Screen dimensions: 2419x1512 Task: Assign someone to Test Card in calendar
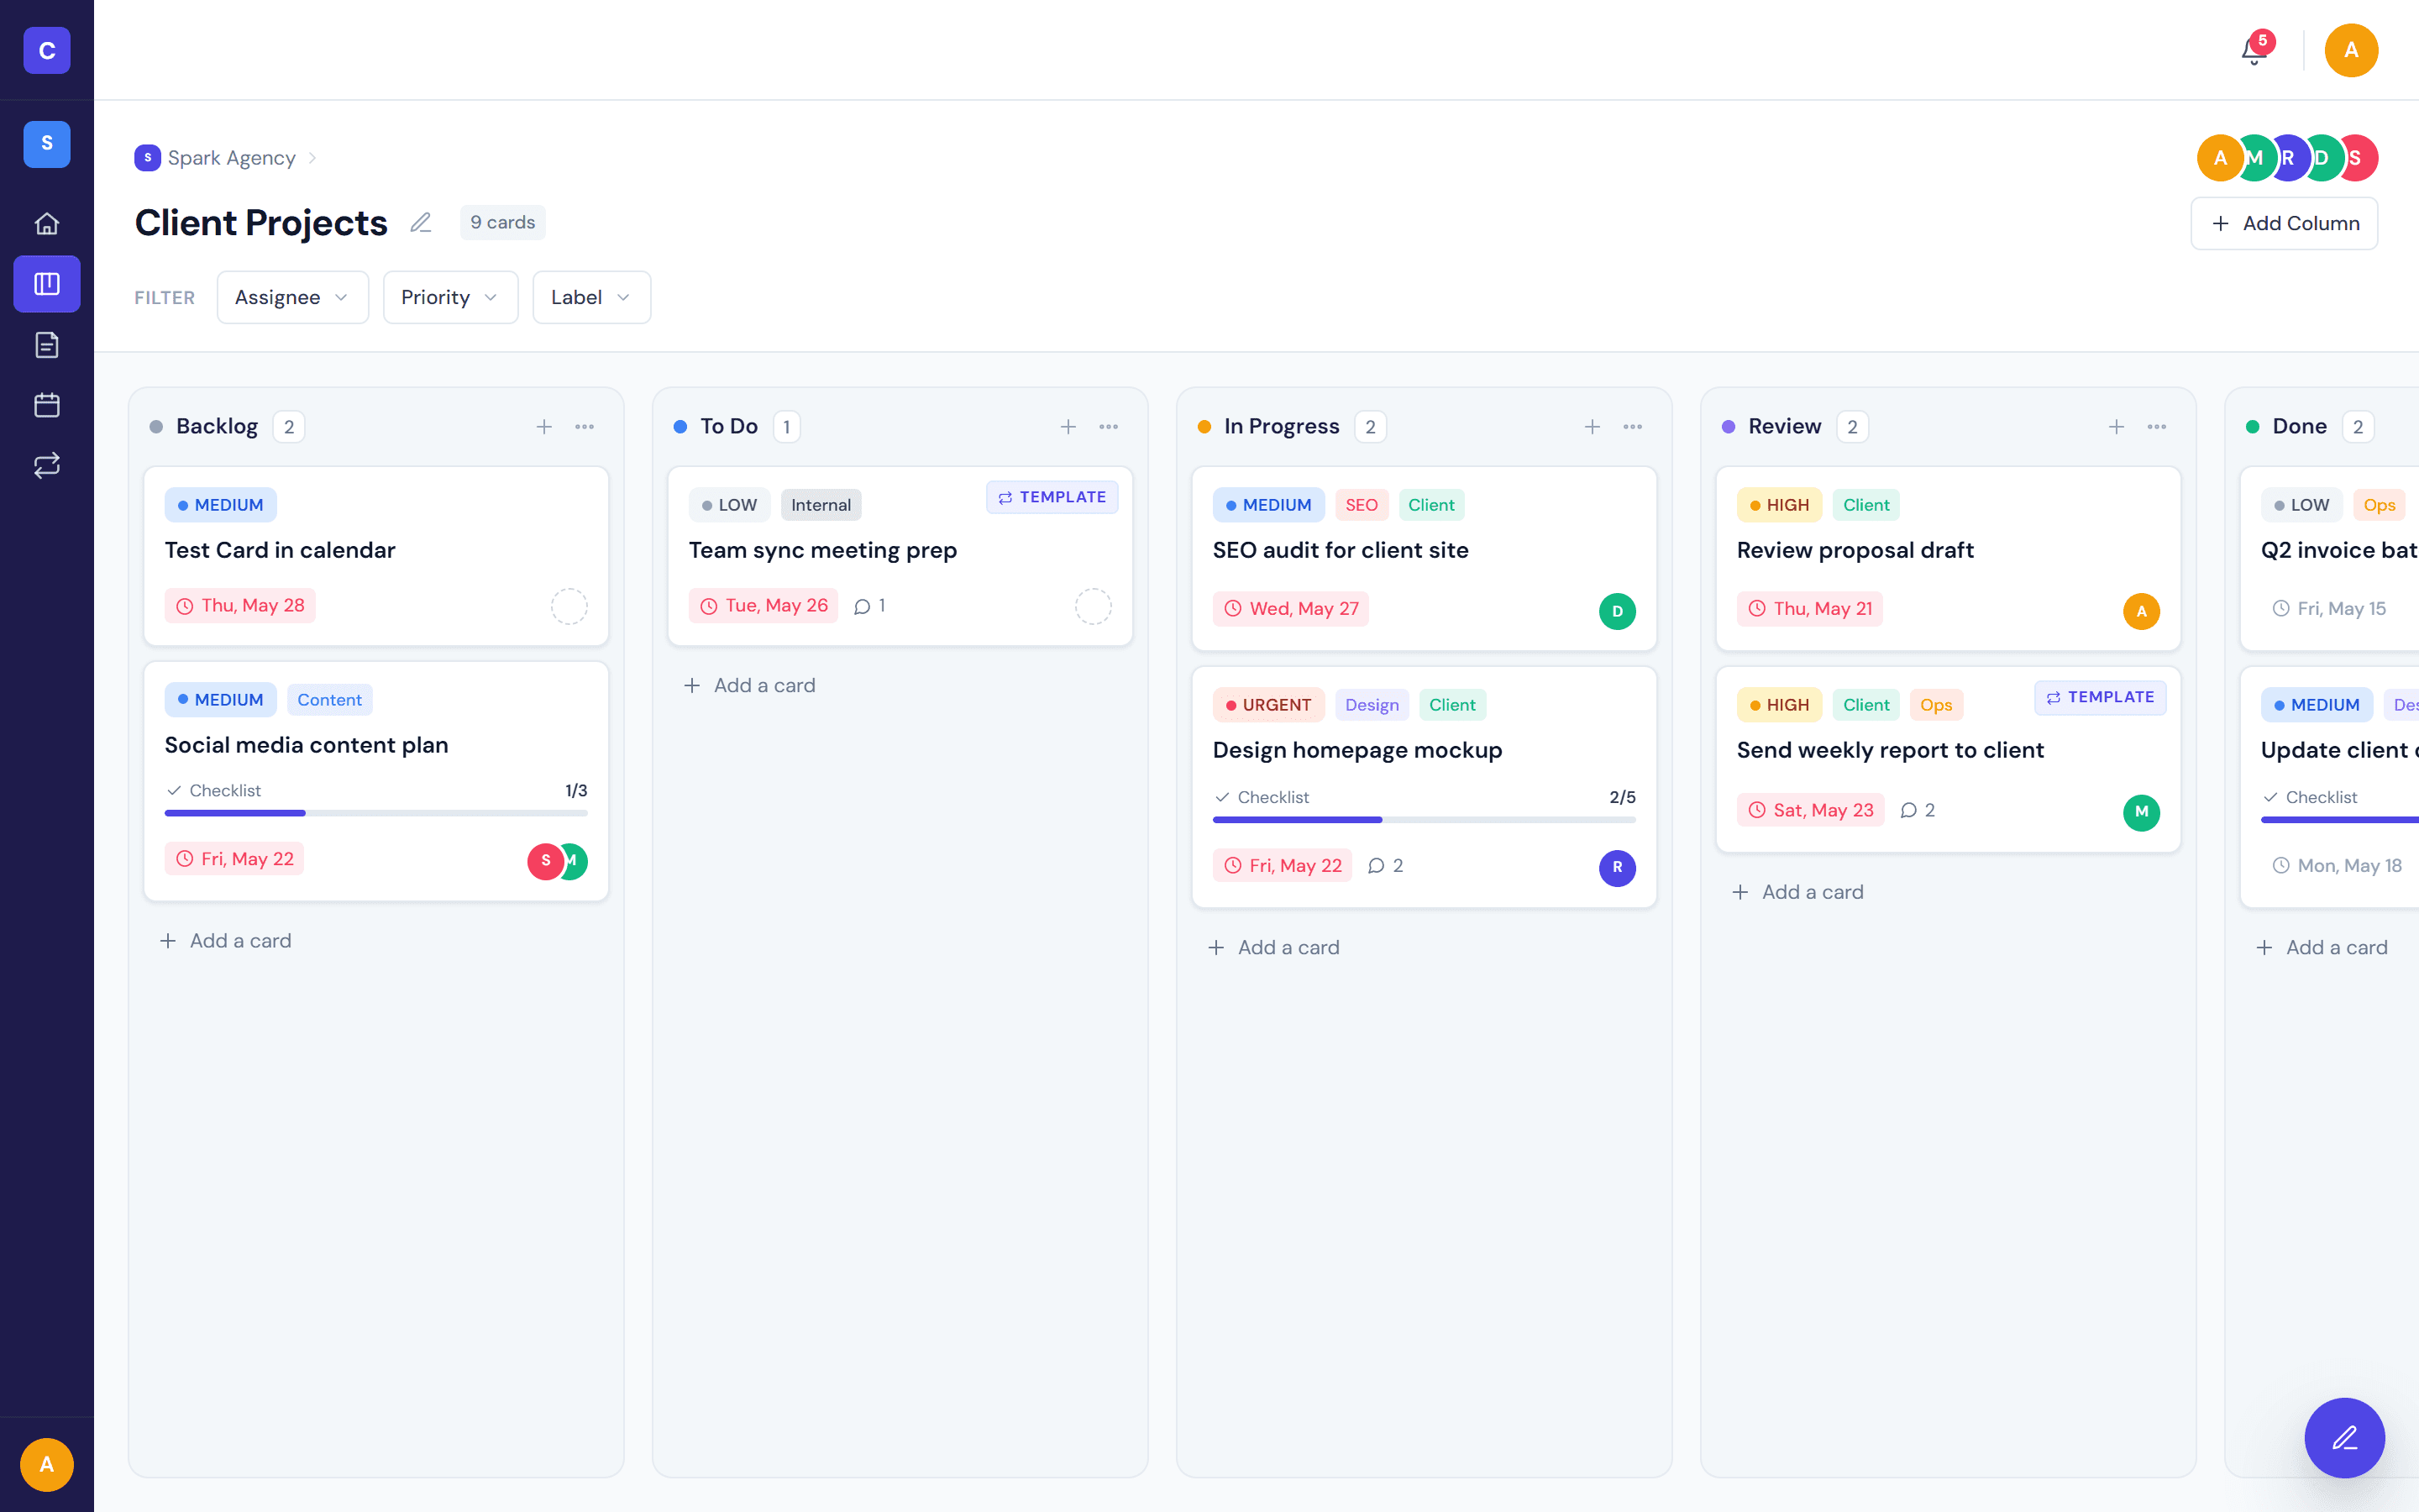(x=569, y=606)
